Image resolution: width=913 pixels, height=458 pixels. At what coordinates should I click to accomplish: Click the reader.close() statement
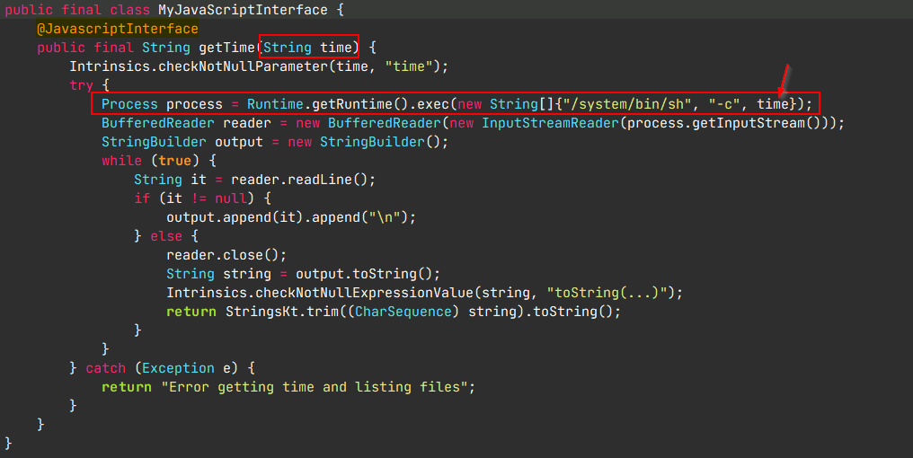tap(226, 255)
